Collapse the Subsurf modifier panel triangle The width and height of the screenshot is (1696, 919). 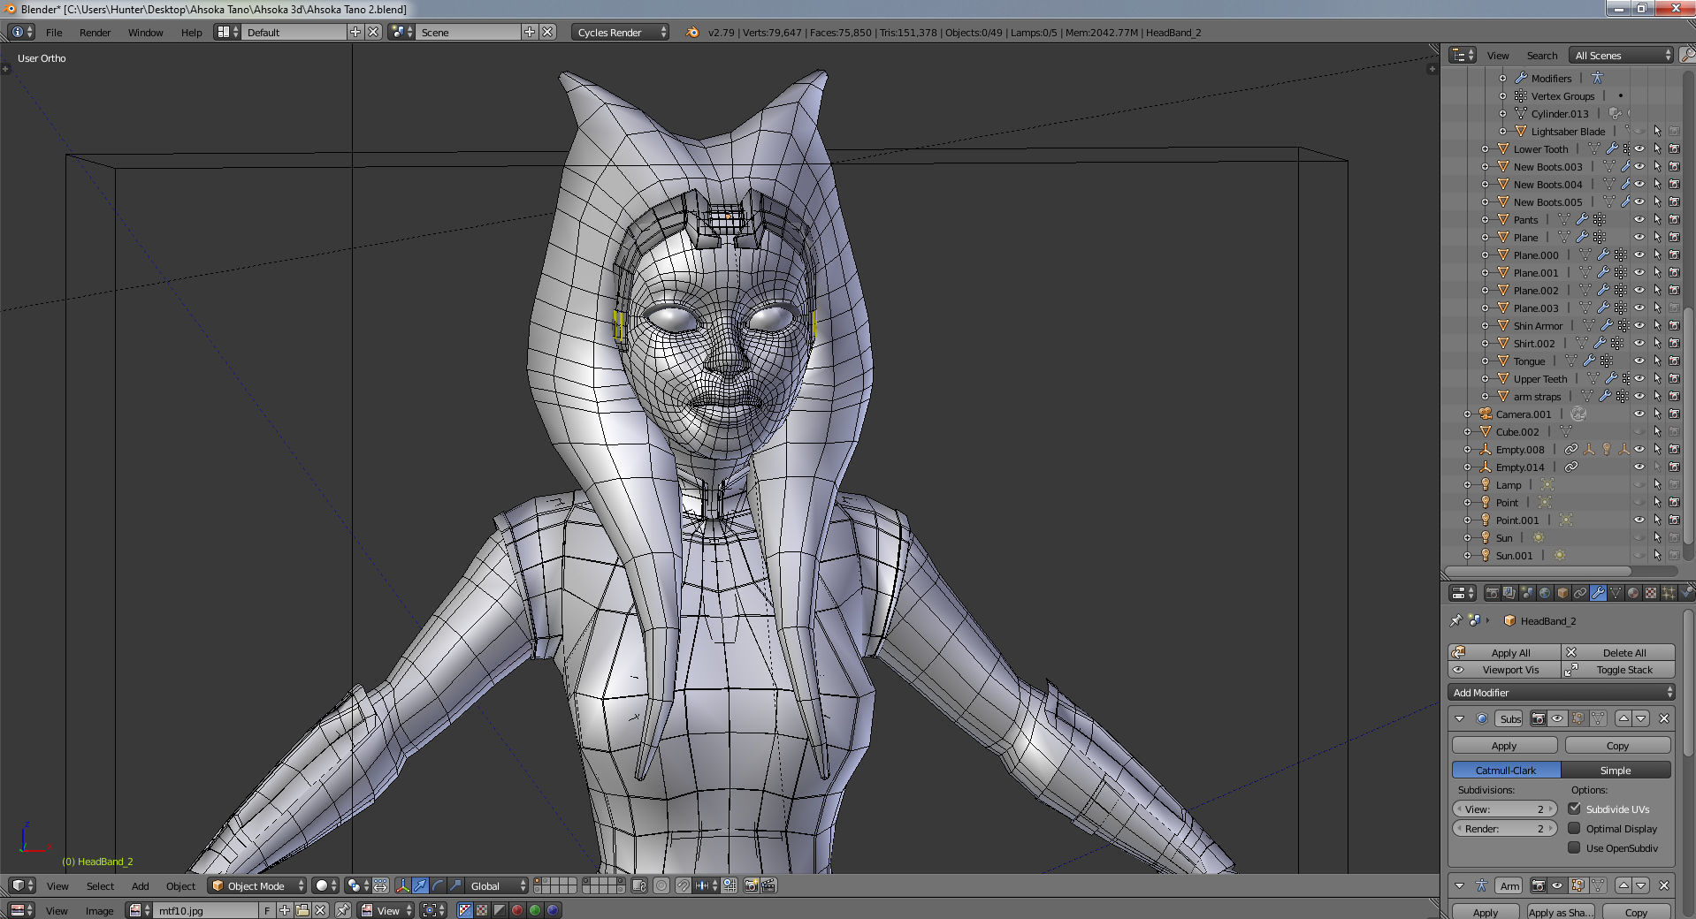1460,718
